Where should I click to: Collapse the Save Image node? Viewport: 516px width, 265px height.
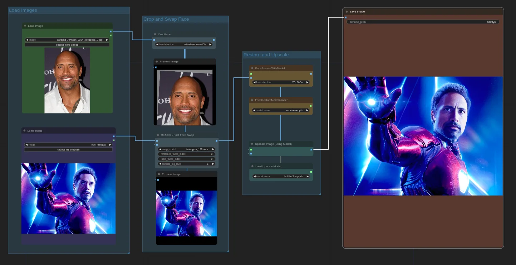[347, 11]
